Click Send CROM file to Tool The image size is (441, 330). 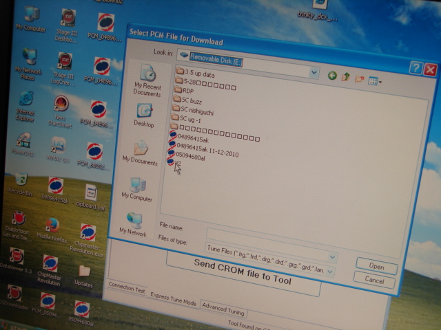click(243, 272)
